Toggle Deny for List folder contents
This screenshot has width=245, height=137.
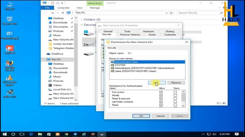[x=175, y=102]
